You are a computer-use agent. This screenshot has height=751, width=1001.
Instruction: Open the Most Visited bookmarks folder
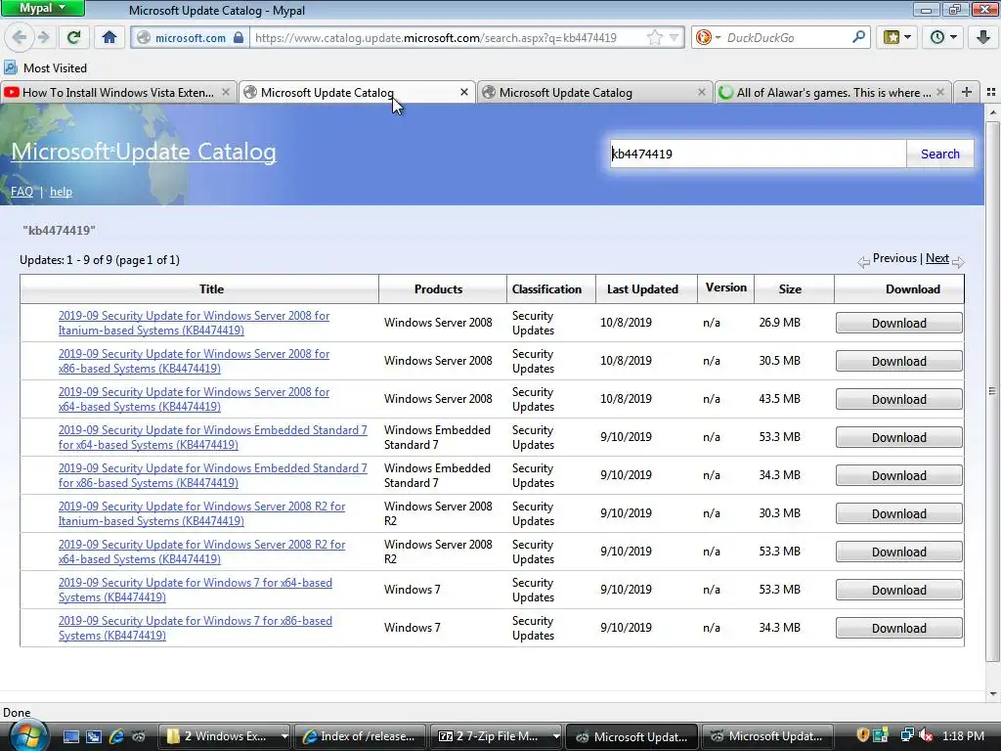(x=45, y=67)
